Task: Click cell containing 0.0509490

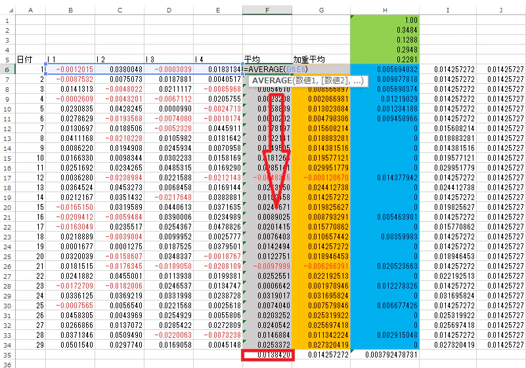Action: (120, 335)
